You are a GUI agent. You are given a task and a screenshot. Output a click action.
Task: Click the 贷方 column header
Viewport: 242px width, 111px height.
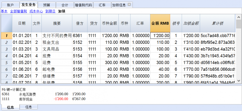click(x=94, y=23)
